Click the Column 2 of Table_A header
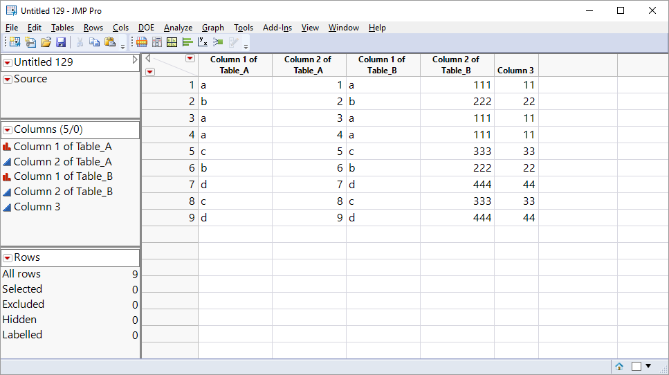The image size is (669, 375). click(309, 65)
